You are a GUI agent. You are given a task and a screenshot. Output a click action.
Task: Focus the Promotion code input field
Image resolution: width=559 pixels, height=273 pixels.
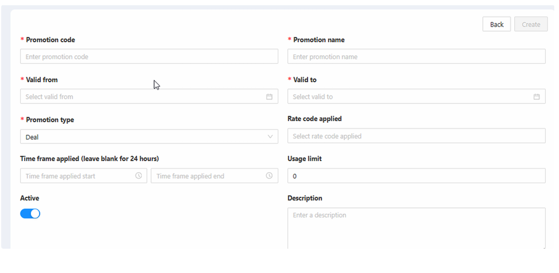coord(149,57)
